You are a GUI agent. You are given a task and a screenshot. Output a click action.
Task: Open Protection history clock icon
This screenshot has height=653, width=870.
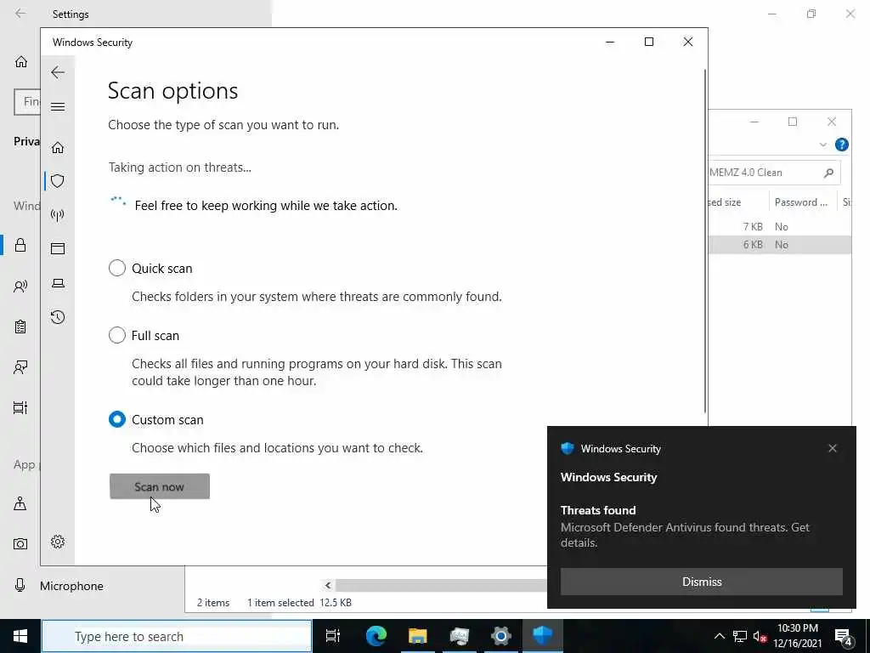click(58, 317)
